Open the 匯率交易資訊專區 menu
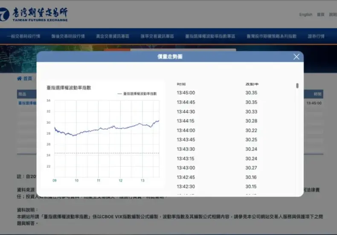Screen dimensions: 337x235 click(157, 36)
